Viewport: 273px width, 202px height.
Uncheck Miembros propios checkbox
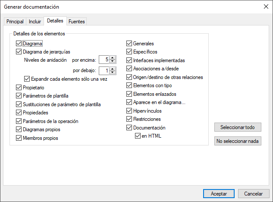(x=19, y=138)
